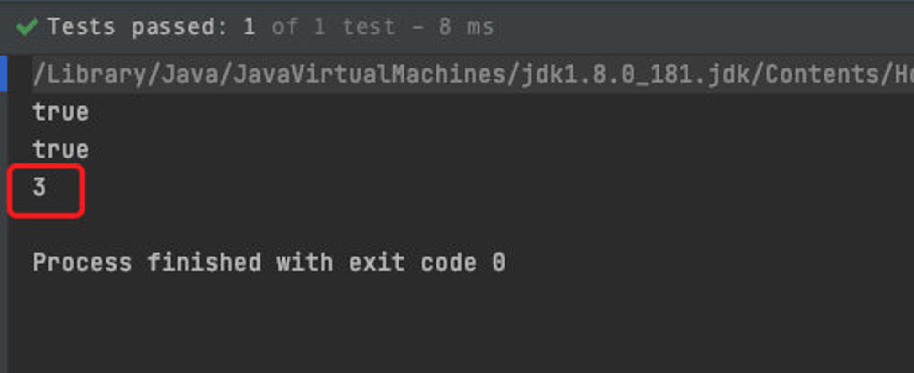The width and height of the screenshot is (914, 373).
Task: Click the passed count '1' in the status bar
Action: click(249, 26)
